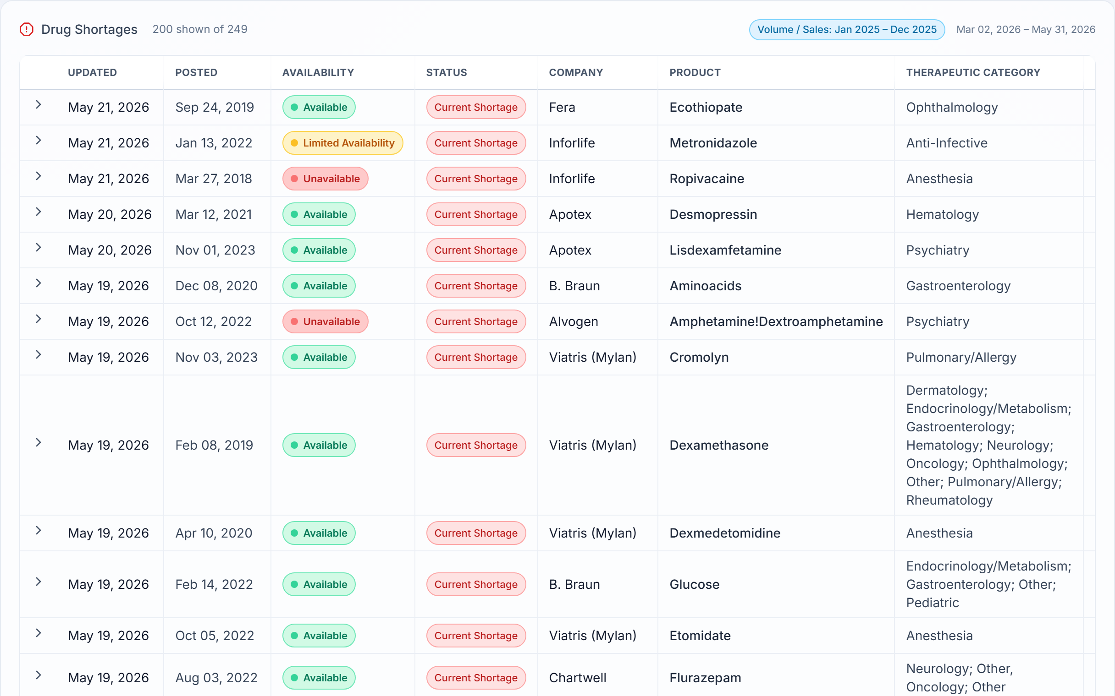Click the Limited Availability badge for Metronidazole
The height and width of the screenshot is (696, 1115).
343,143
